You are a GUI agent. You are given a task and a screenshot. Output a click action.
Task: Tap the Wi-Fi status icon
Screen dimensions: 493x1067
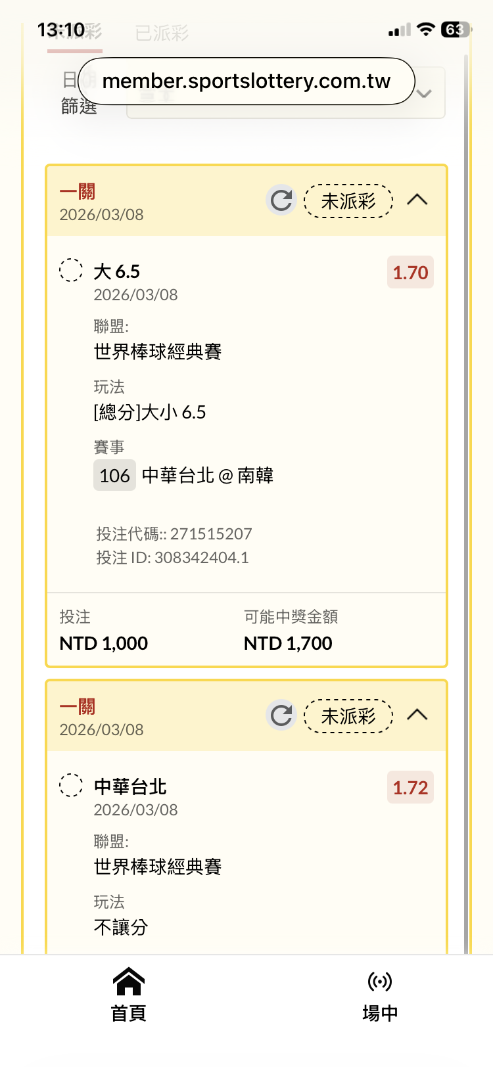click(x=426, y=30)
